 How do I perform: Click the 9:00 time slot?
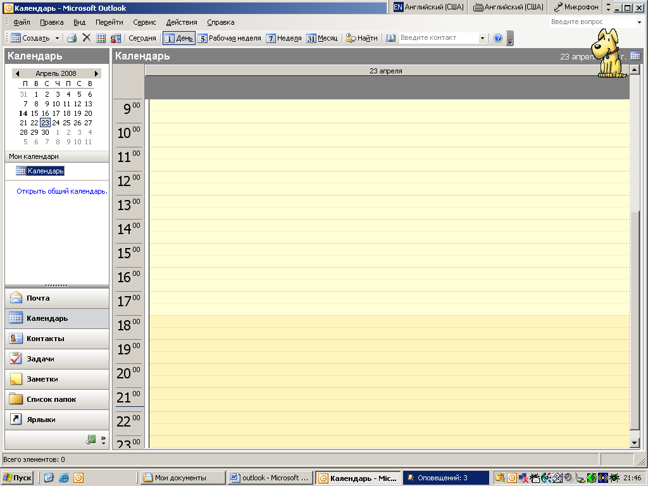click(x=389, y=105)
